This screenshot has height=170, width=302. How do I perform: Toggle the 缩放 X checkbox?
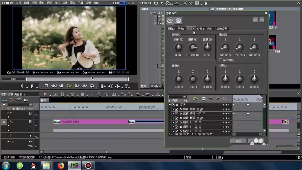(x=176, y=122)
